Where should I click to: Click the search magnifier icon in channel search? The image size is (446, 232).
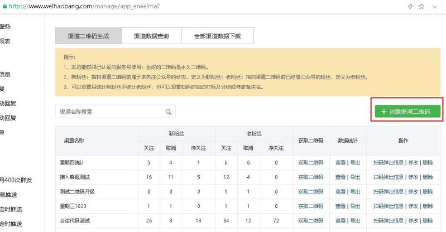(169, 112)
